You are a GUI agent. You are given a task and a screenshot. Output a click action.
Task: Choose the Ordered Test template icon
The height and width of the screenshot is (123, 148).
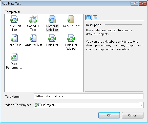33,38
